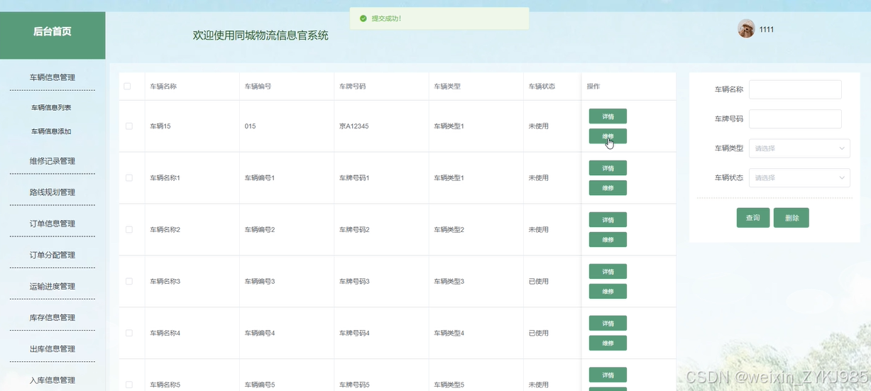Click 维修 for row 车辆名称3

(608, 292)
